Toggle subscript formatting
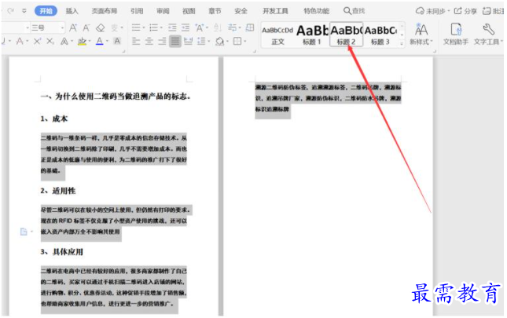 click(50, 42)
